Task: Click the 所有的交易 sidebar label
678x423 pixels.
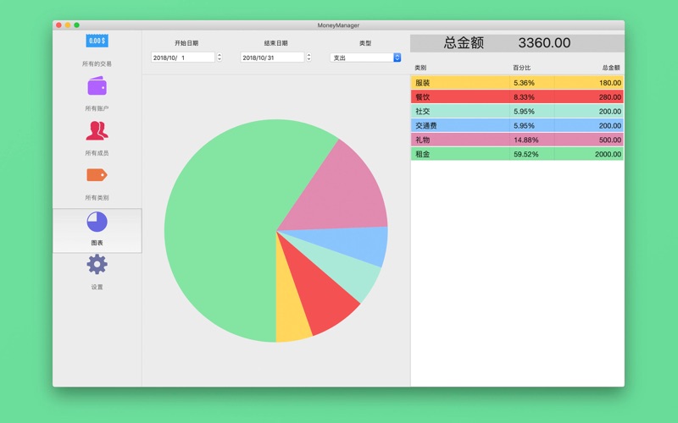Action: click(97, 64)
